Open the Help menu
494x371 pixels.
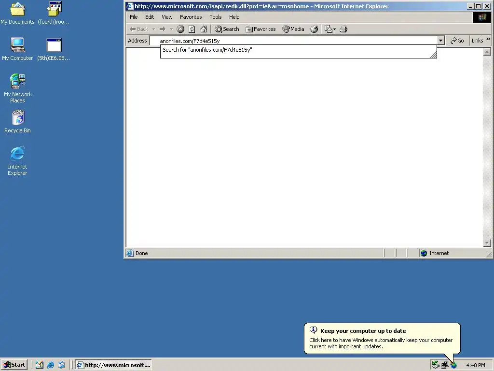click(234, 17)
